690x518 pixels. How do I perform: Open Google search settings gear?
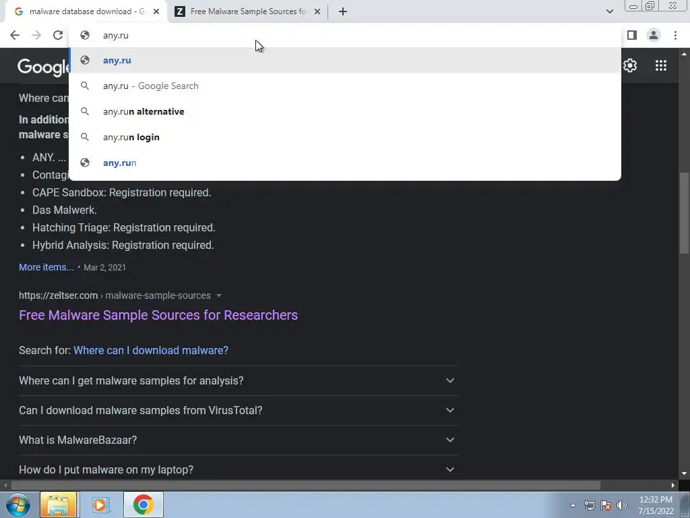tap(630, 65)
